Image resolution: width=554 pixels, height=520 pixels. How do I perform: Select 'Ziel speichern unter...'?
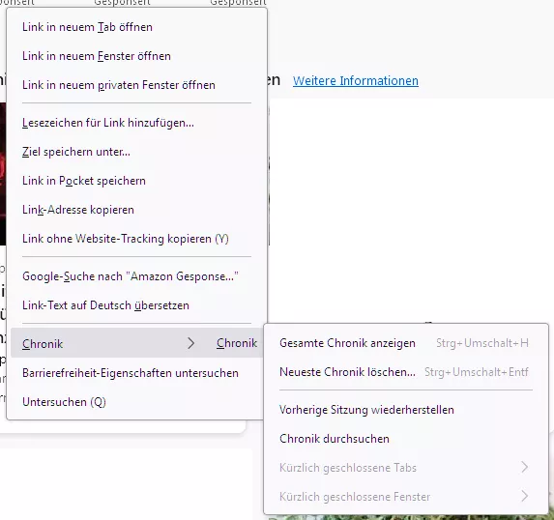(136, 152)
